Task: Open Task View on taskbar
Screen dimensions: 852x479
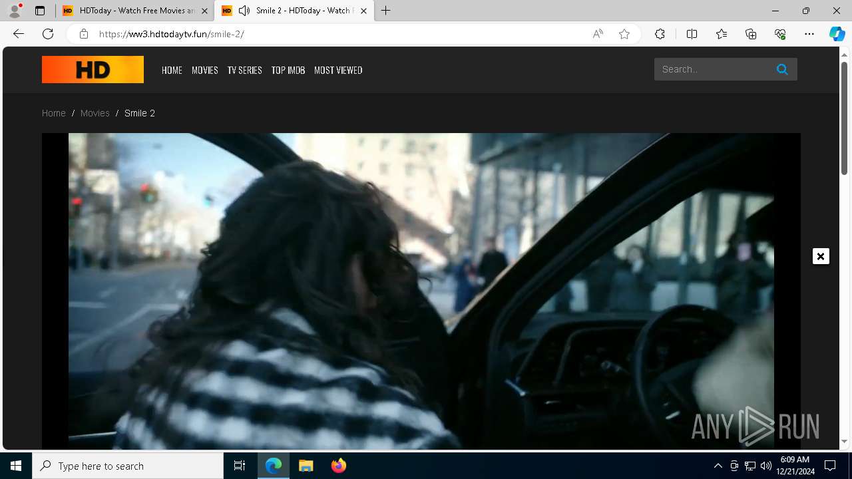Action: (x=240, y=466)
